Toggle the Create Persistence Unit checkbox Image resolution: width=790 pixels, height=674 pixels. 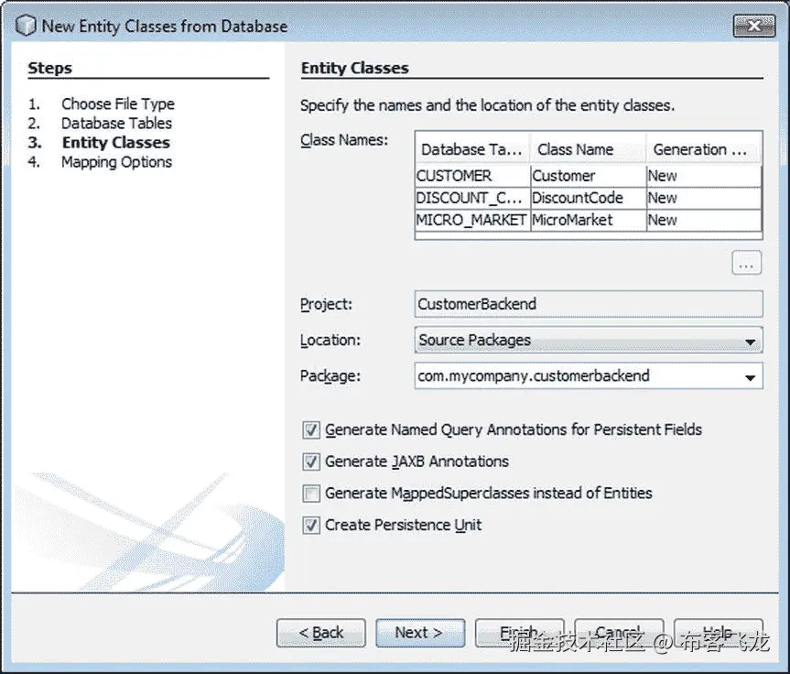coord(310,525)
